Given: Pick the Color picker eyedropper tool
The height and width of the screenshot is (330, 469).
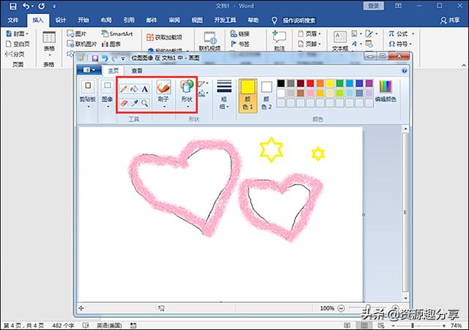Looking at the screenshot, I should pyautogui.click(x=134, y=103).
